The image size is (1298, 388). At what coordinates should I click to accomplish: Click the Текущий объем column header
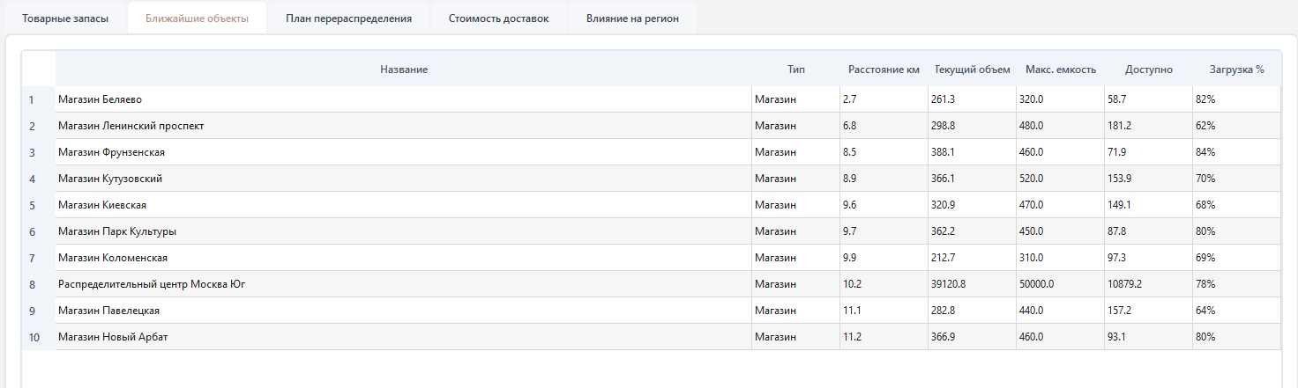[x=972, y=70]
